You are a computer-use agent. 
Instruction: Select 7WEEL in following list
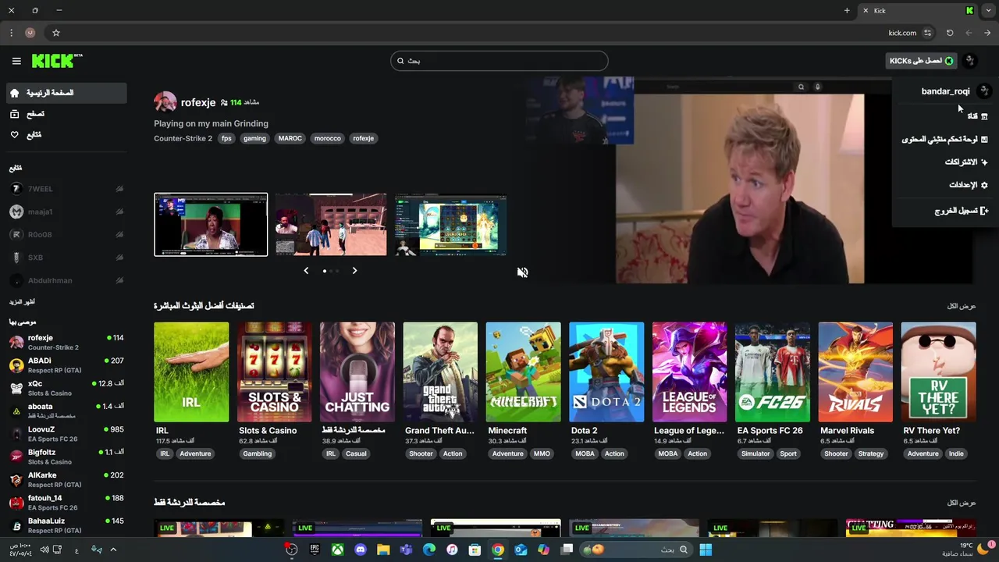66,189
